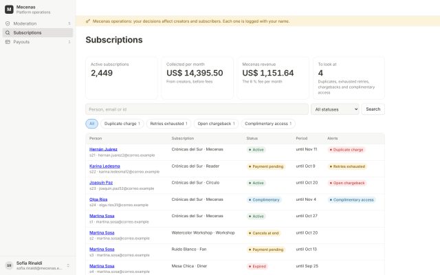Click "until Sep 25" period cell
440x275 pixels.
307,266
